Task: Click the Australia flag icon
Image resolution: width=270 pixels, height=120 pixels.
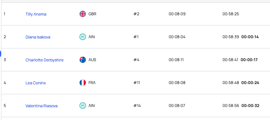Action: click(83, 60)
